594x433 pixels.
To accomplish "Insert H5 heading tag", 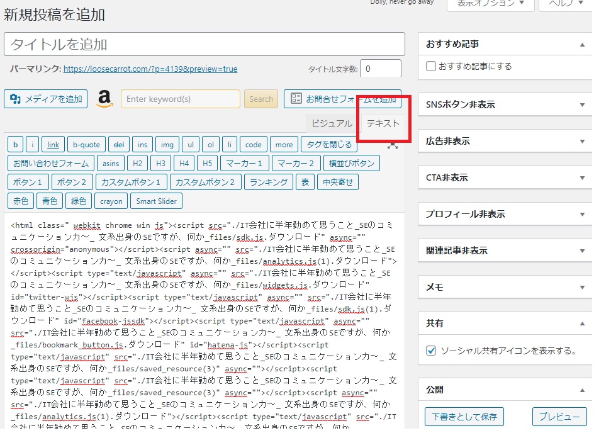I will tap(207, 163).
